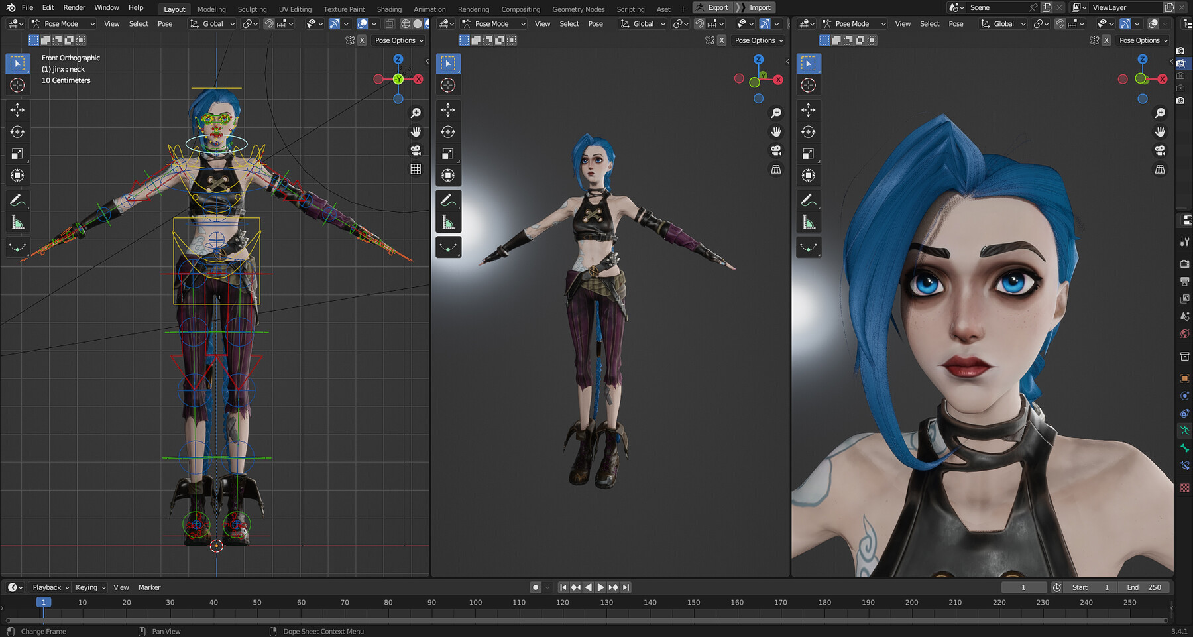Open the Marker menu in the timeline
Image resolution: width=1193 pixels, height=637 pixels.
click(149, 587)
